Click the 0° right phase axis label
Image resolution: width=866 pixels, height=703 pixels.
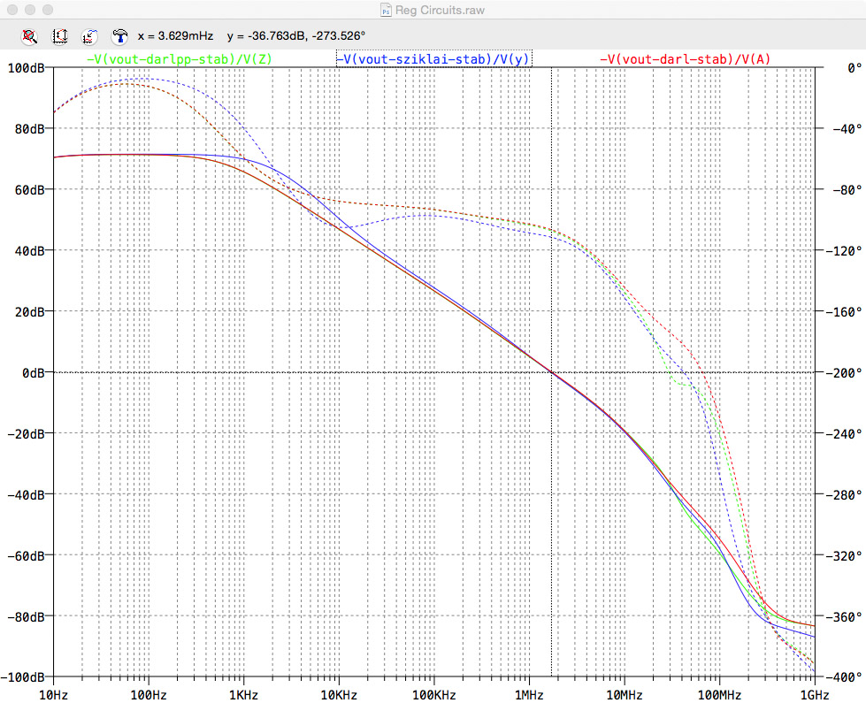pos(855,68)
